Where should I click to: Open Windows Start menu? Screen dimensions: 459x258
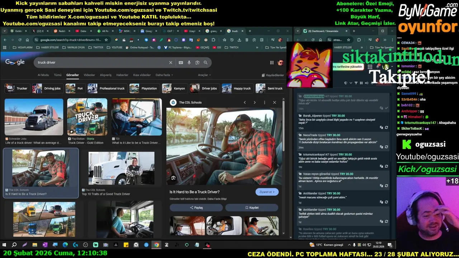tap(4, 245)
